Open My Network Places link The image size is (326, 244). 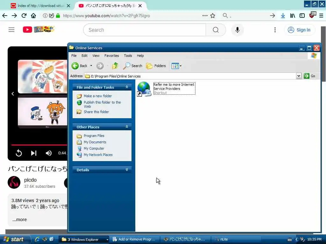coord(98,155)
